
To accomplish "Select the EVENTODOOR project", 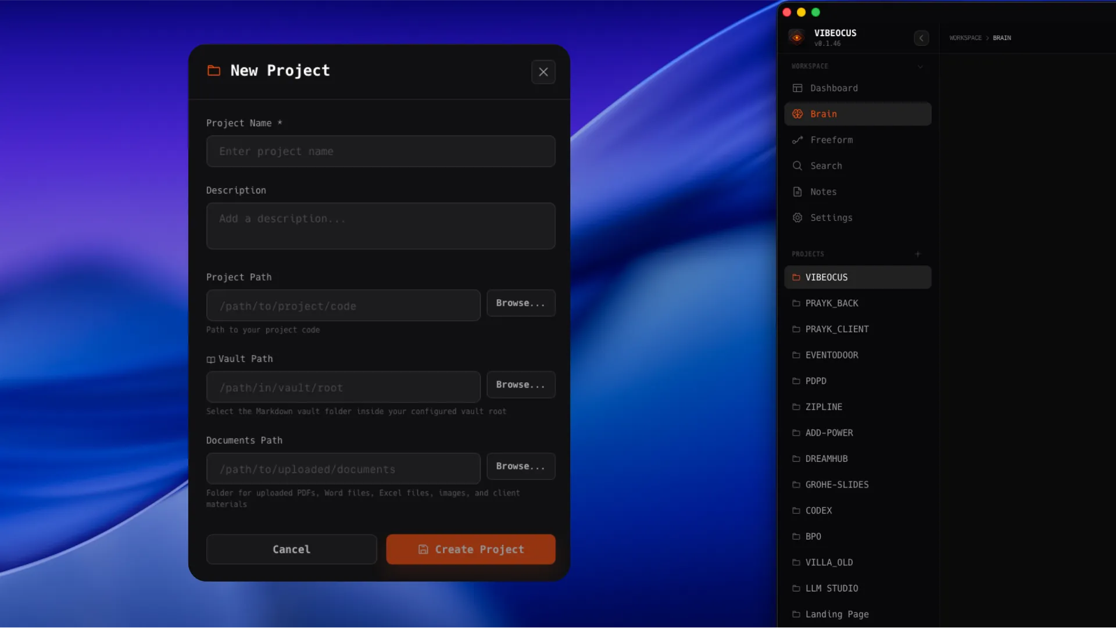I will (x=857, y=356).
